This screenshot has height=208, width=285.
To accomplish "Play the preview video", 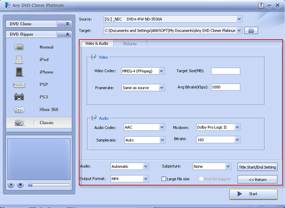I will click(x=11, y=185).
